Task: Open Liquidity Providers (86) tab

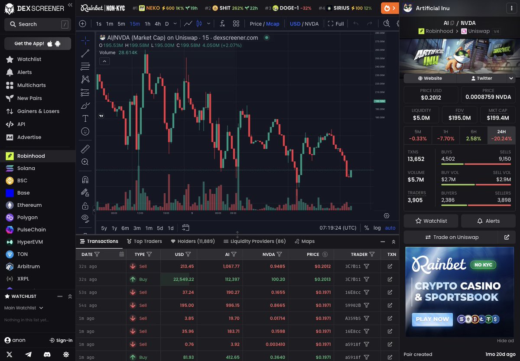Action: 254,241
